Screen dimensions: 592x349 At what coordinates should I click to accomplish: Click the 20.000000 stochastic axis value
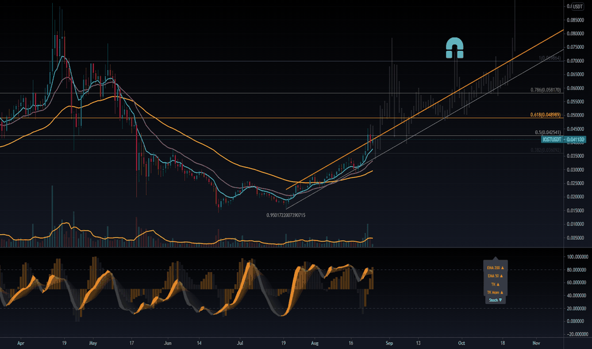pyautogui.click(x=577, y=308)
